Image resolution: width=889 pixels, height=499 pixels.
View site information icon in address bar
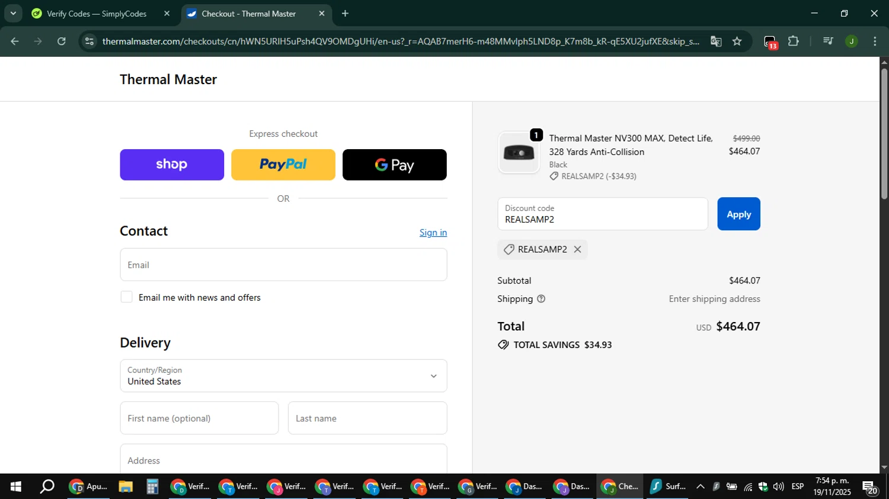point(89,41)
